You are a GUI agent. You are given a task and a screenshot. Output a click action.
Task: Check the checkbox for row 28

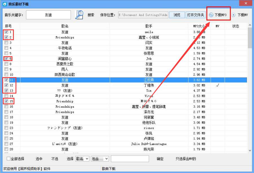[6, 149]
